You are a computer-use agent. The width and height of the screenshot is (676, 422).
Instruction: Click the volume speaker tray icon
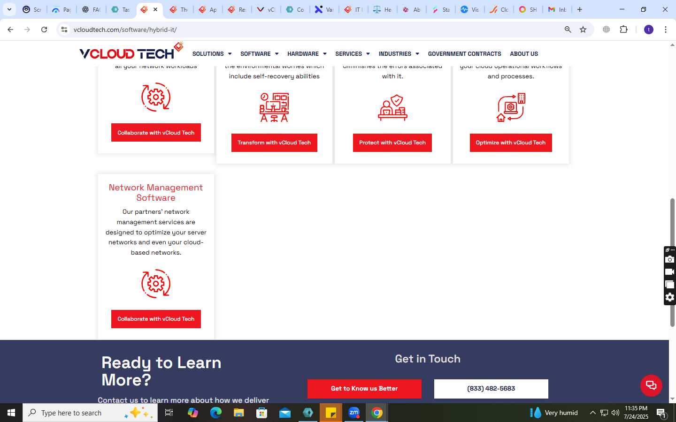(x=615, y=413)
